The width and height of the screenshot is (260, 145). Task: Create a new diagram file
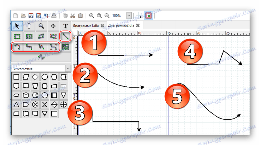(x=15, y=16)
